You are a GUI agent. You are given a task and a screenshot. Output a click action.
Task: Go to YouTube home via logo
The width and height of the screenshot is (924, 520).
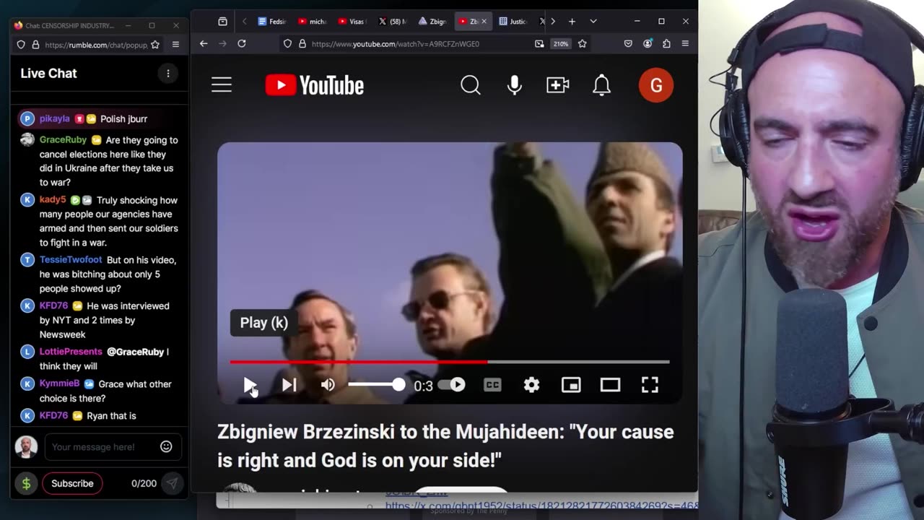314,85
